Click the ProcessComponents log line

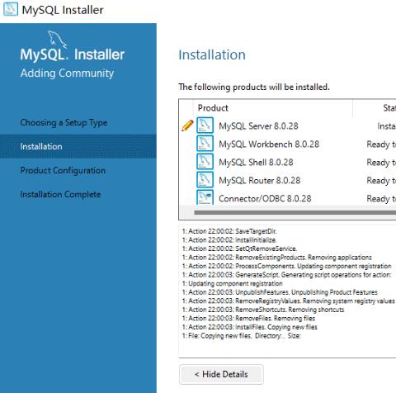click(x=287, y=266)
